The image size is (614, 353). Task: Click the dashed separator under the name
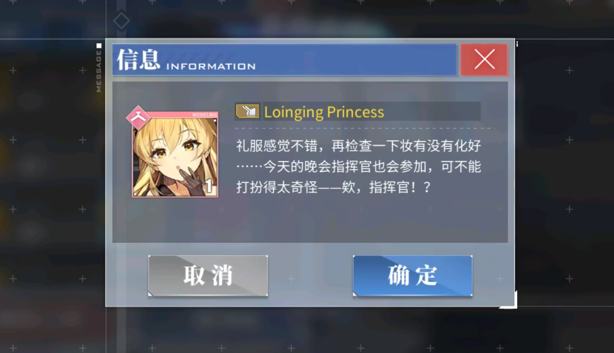365,128
